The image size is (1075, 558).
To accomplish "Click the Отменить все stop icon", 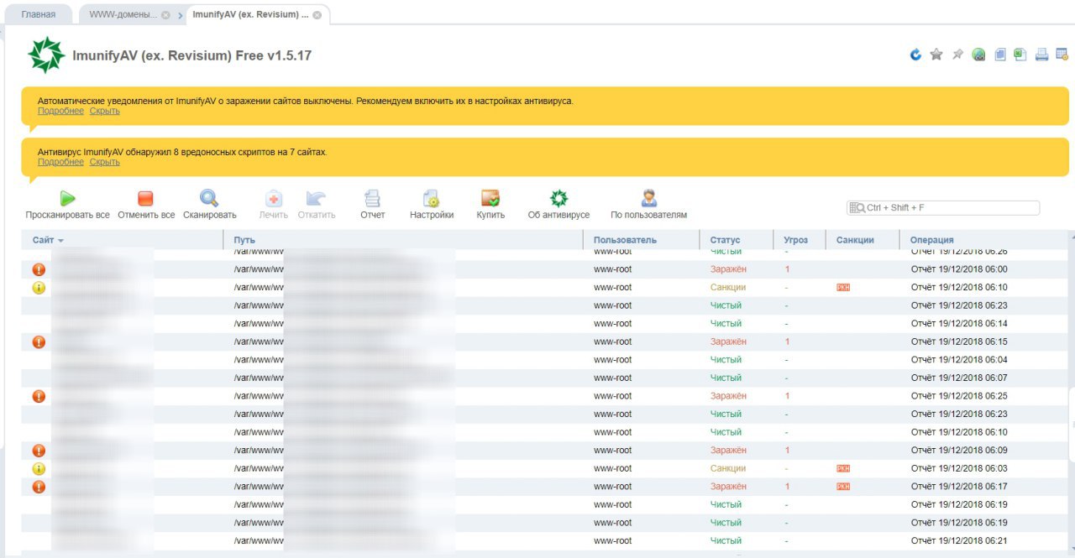I will tap(146, 199).
